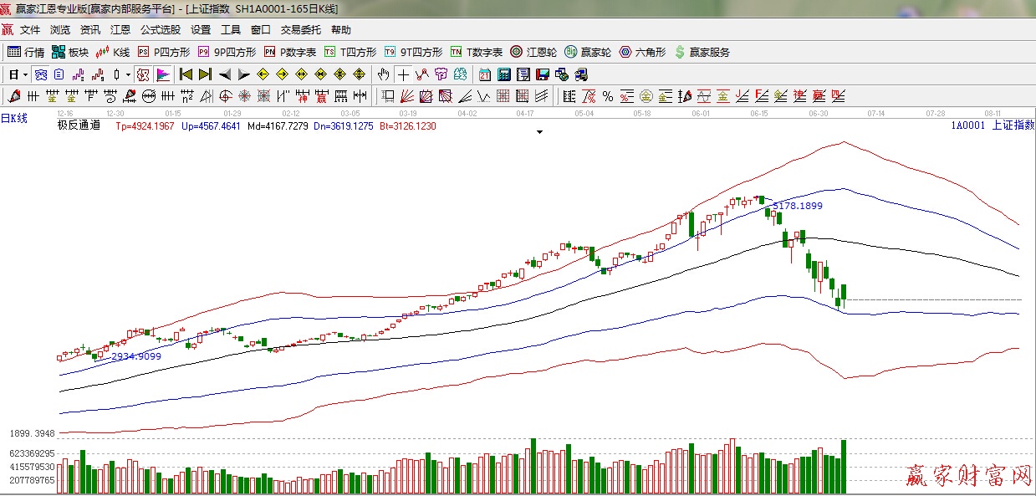Screen dimensions: 1036x496
Task: Click the small black triangle above chart
Action: click(539, 132)
